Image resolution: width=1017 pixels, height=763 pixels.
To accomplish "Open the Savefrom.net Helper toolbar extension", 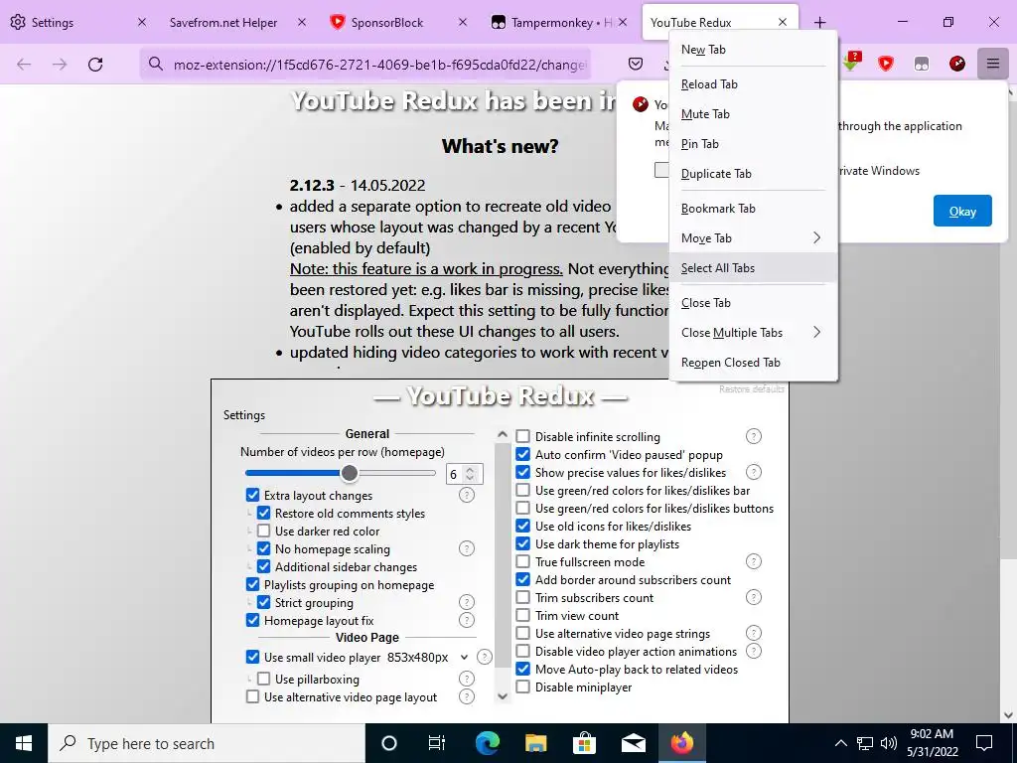I will click(x=851, y=63).
